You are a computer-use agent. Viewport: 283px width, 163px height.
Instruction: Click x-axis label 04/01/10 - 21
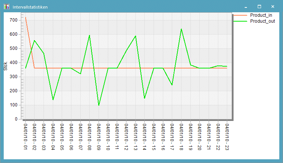point(209,137)
